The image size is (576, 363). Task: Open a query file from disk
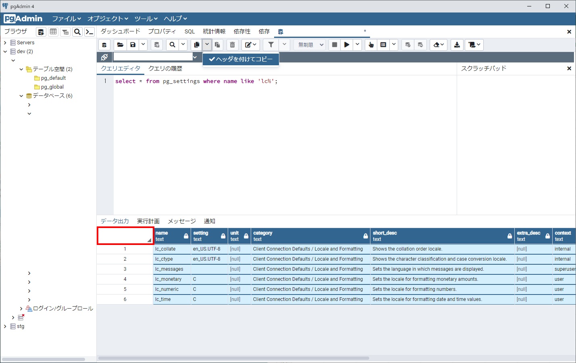(120, 44)
